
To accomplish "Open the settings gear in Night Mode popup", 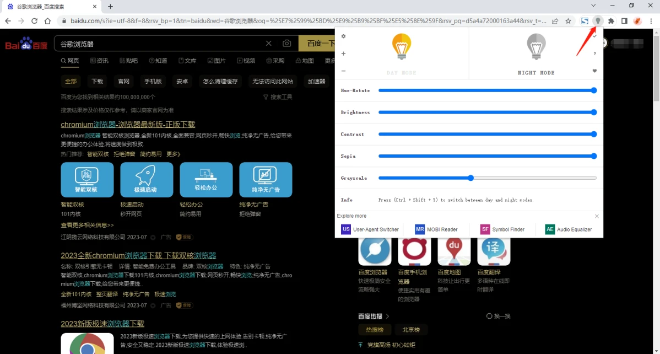I will point(343,36).
